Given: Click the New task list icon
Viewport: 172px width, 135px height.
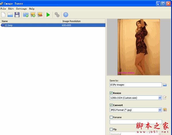Looking at the screenshot, I should pos(3,15).
